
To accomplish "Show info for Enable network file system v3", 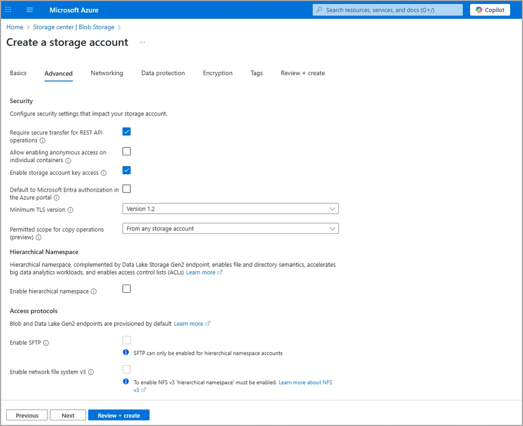I will pyautogui.click(x=91, y=372).
